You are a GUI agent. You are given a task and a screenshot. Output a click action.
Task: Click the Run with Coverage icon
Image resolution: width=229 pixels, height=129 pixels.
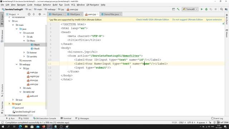coord(211,9)
